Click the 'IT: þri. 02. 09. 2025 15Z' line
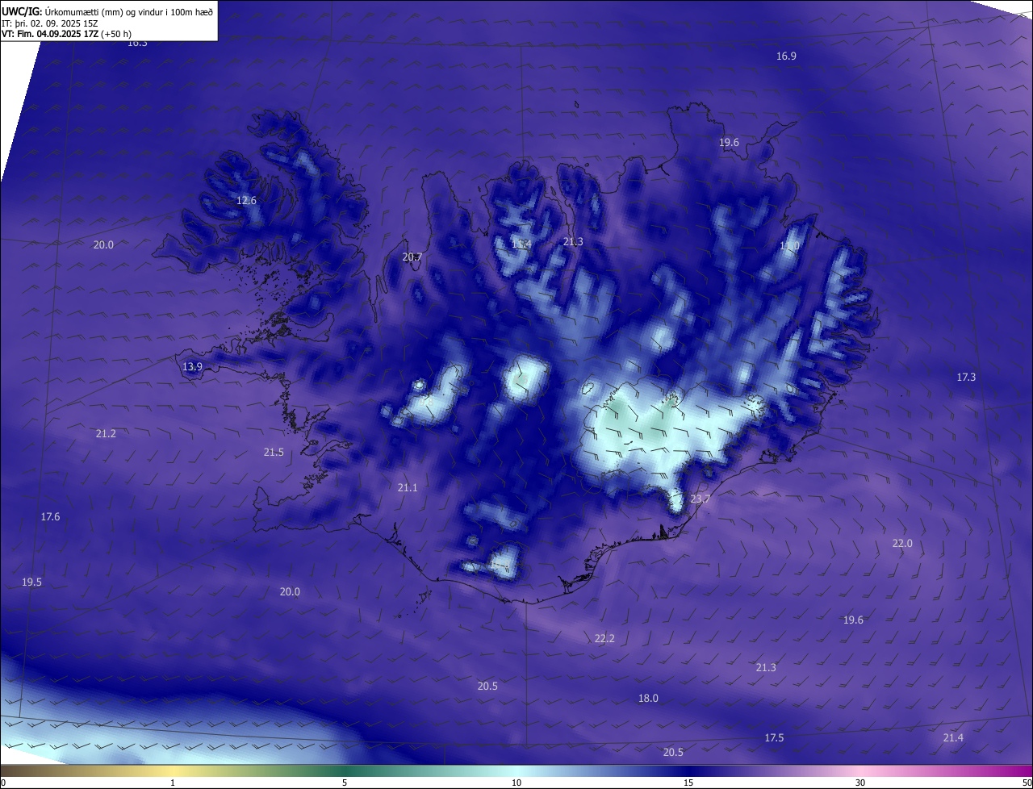This screenshot has width=1033, height=789. 50,23
